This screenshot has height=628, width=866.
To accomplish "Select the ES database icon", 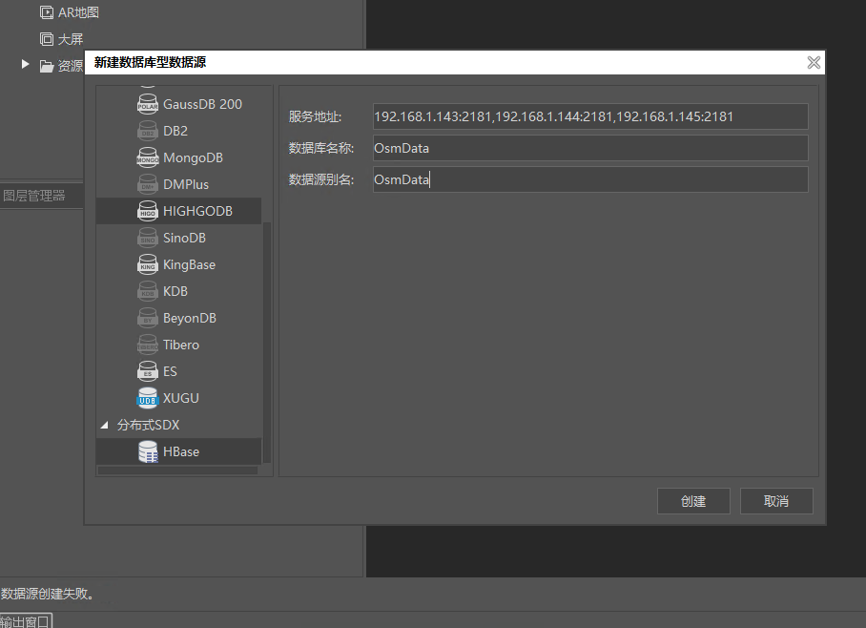I will [x=147, y=371].
